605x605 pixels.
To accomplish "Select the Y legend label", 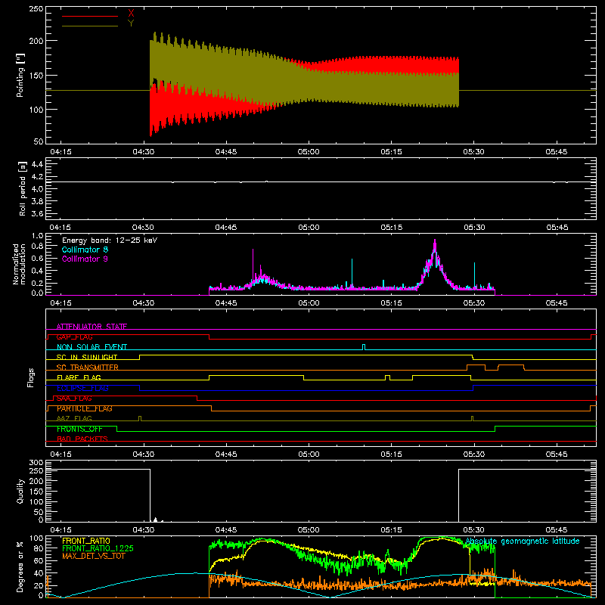I will (131, 23).
